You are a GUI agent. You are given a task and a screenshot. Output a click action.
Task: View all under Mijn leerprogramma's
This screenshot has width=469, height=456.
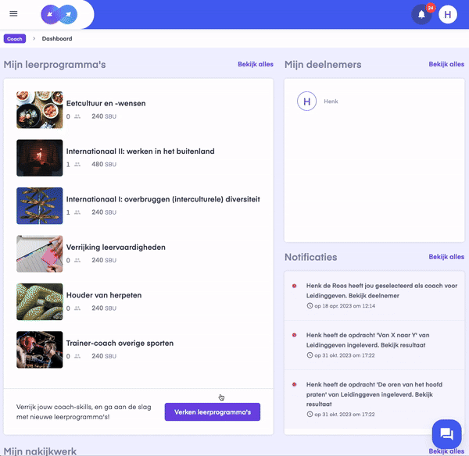click(x=256, y=64)
